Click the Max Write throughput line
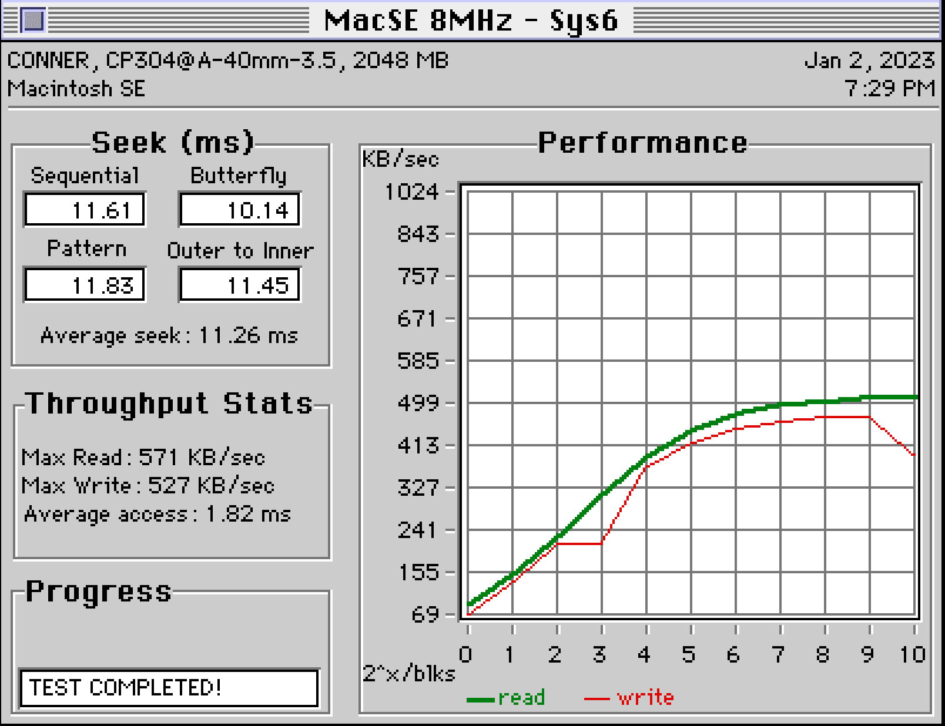The image size is (945, 726). point(148,485)
